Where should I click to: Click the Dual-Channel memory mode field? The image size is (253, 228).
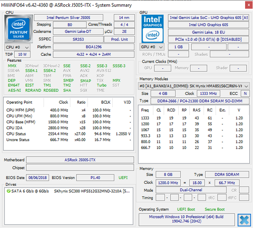191,190
